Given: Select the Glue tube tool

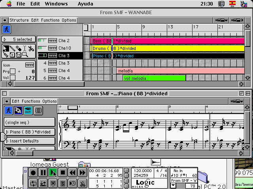Looking at the screenshot, I should [x=6, y=55].
